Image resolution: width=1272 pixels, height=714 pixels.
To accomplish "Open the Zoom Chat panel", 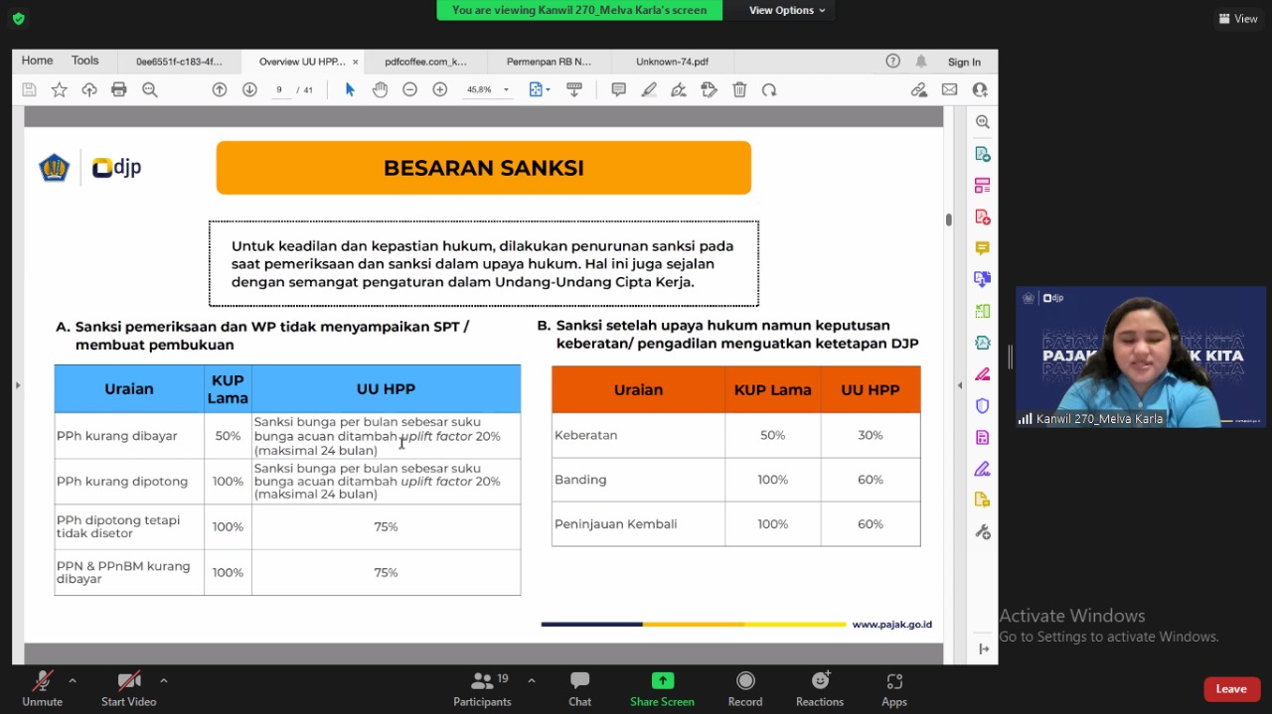I will [579, 687].
